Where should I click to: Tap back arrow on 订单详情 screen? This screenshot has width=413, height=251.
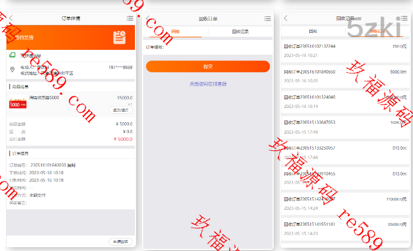coord(12,18)
